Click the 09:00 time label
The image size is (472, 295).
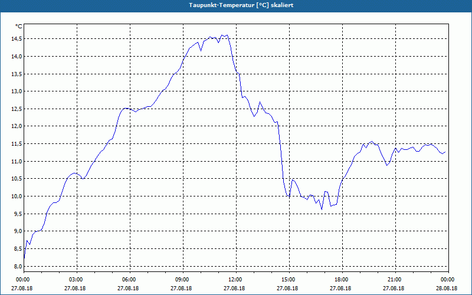(183, 280)
